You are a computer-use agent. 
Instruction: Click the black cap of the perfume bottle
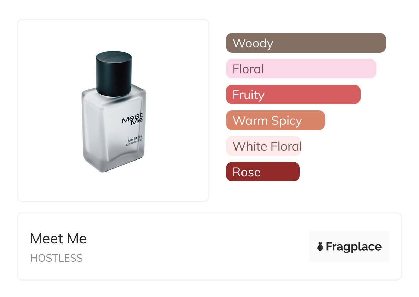point(114,73)
